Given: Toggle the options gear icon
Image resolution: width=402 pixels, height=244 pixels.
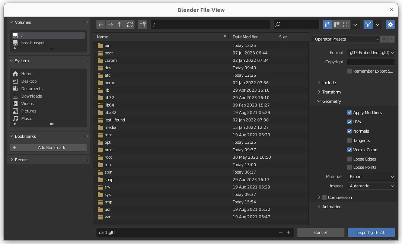Looking at the screenshot, I should (390, 25).
